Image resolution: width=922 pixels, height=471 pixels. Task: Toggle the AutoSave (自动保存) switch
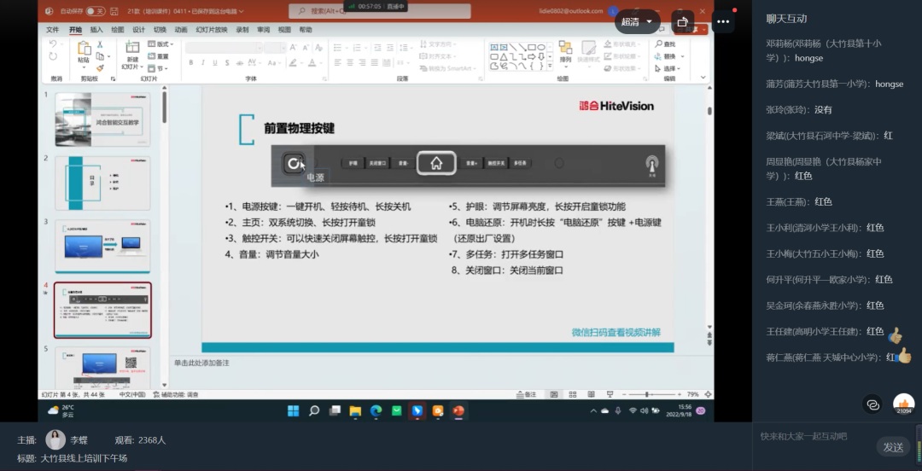(x=96, y=11)
